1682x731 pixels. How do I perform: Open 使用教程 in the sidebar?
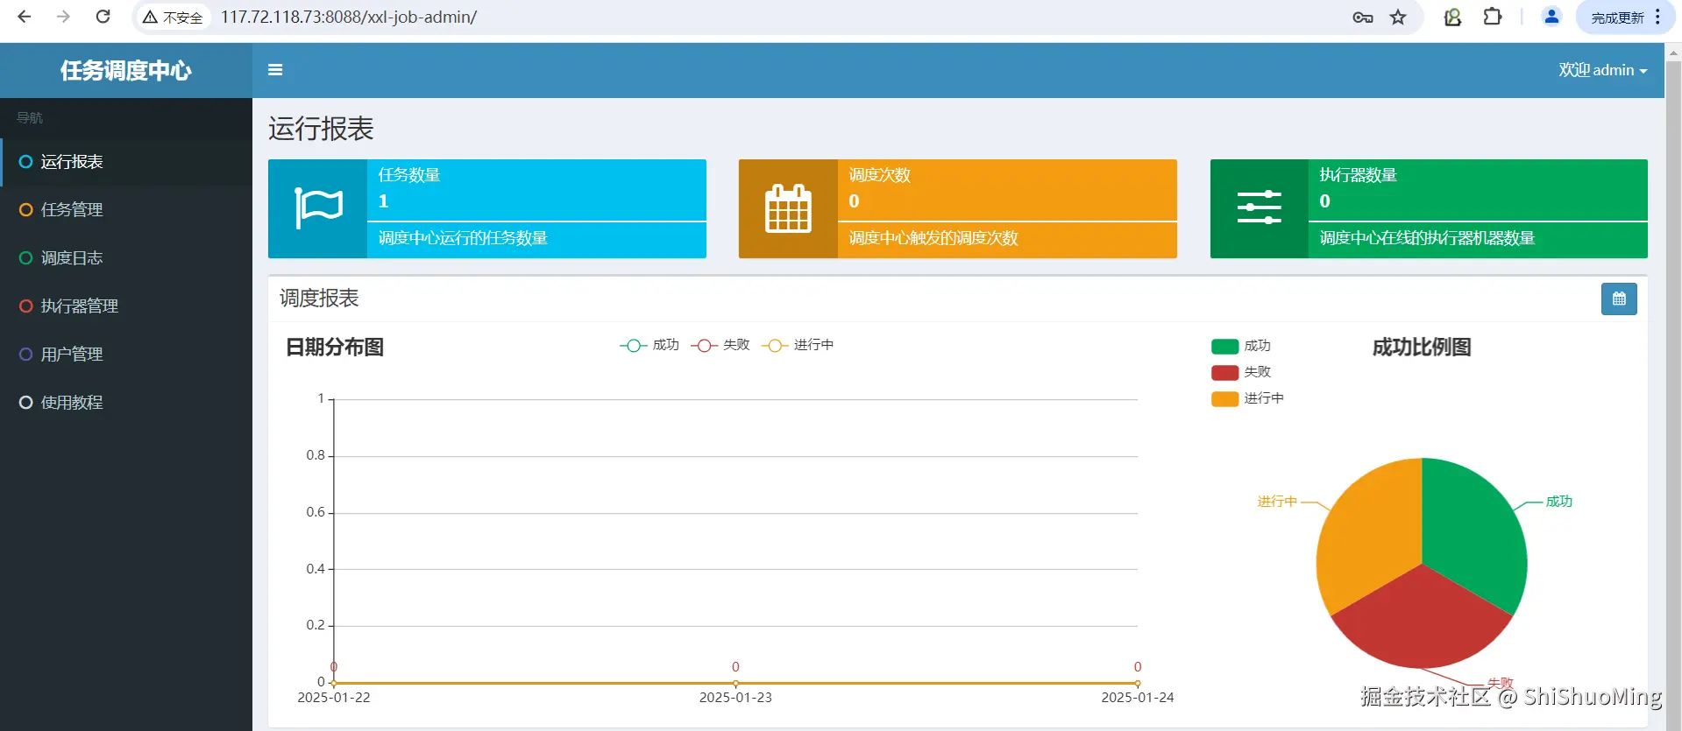pyautogui.click(x=126, y=403)
